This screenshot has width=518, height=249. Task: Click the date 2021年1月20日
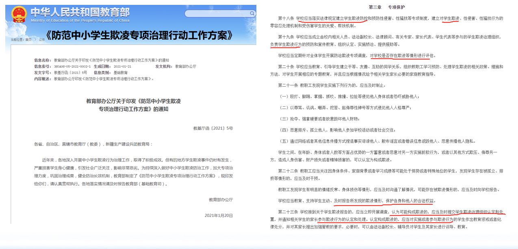219,215
